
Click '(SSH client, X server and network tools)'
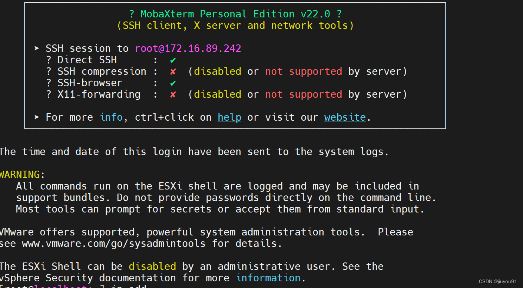coord(235,26)
